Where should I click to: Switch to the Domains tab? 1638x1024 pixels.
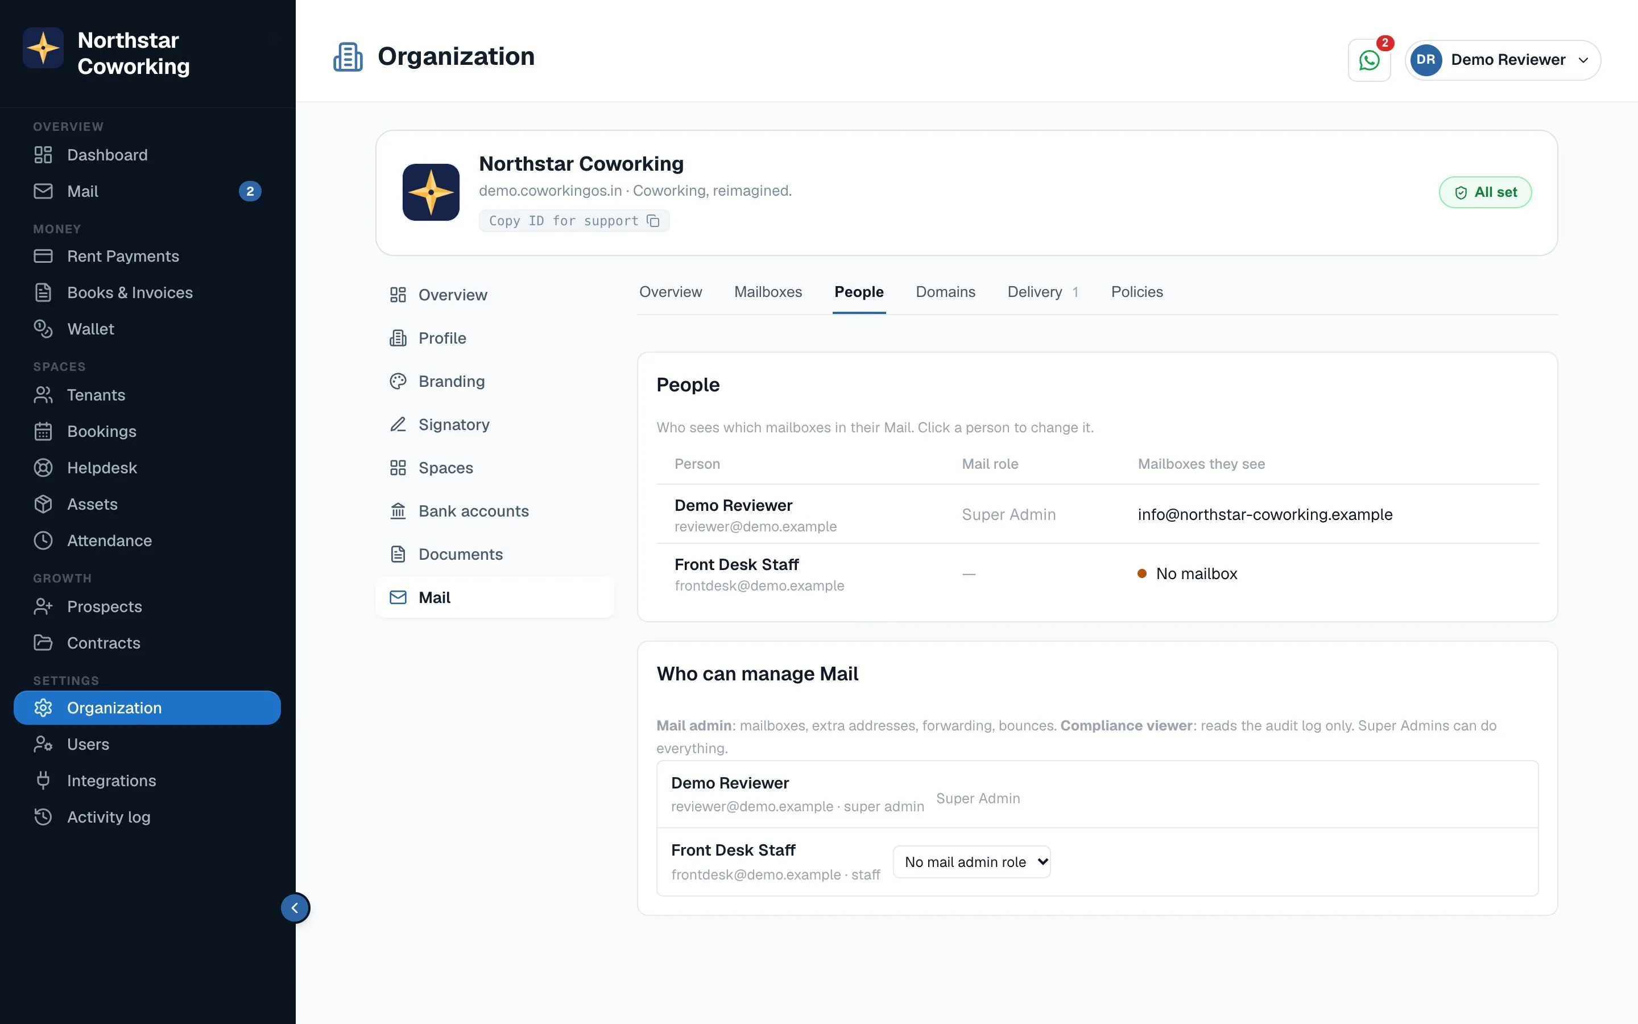click(x=945, y=292)
